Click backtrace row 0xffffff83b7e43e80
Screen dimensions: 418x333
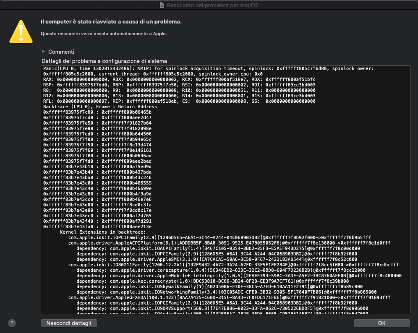point(97,211)
